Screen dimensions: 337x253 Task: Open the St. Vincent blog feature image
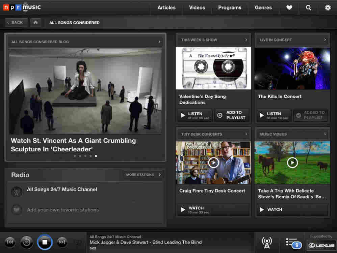click(85, 91)
